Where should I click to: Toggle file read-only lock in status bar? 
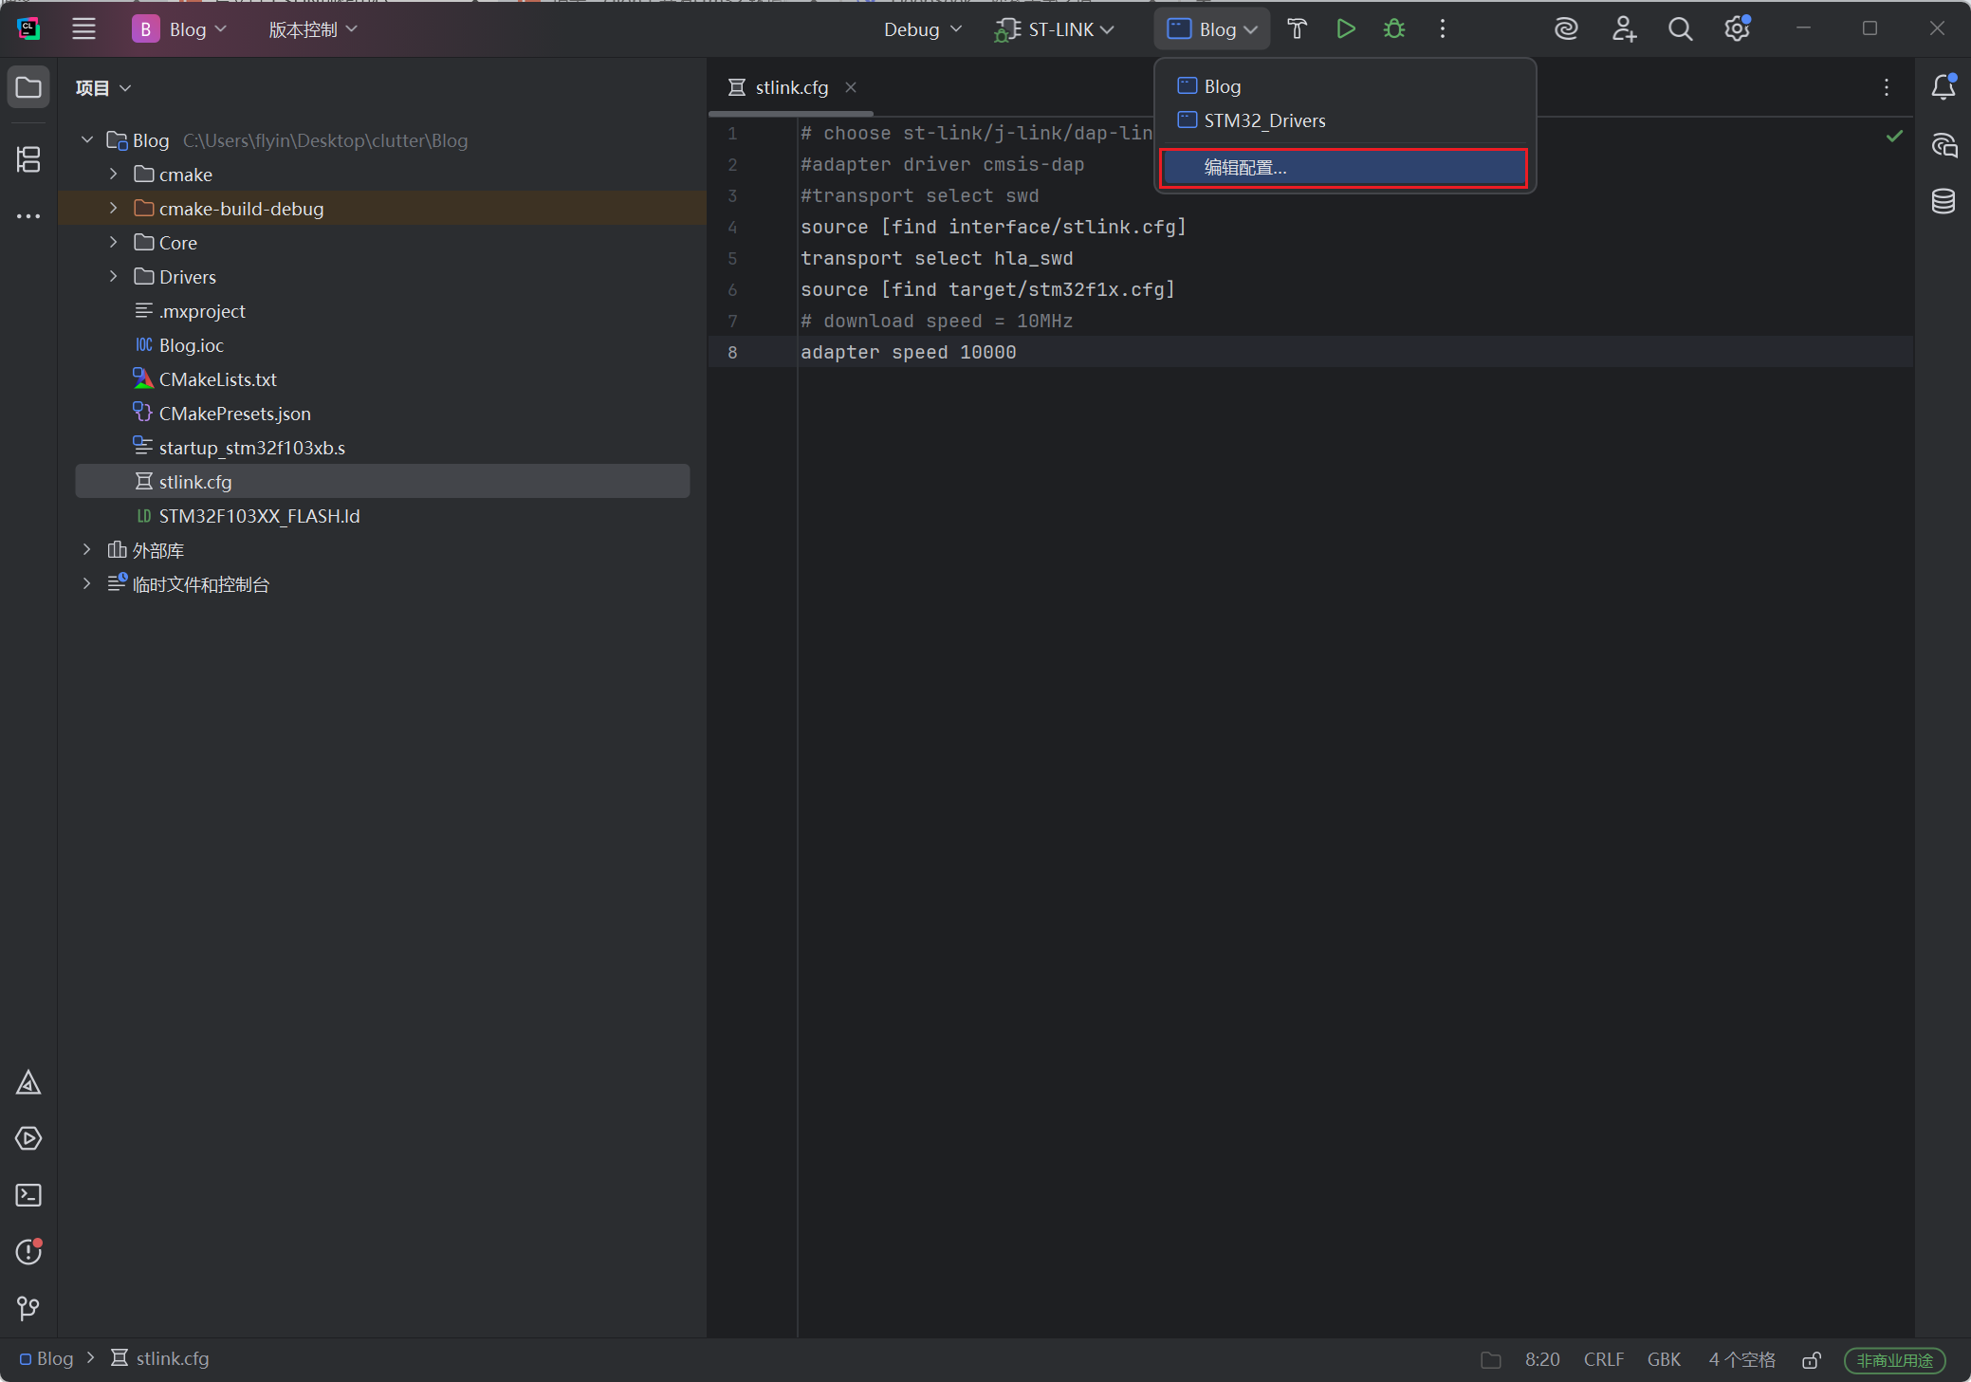tap(1811, 1360)
